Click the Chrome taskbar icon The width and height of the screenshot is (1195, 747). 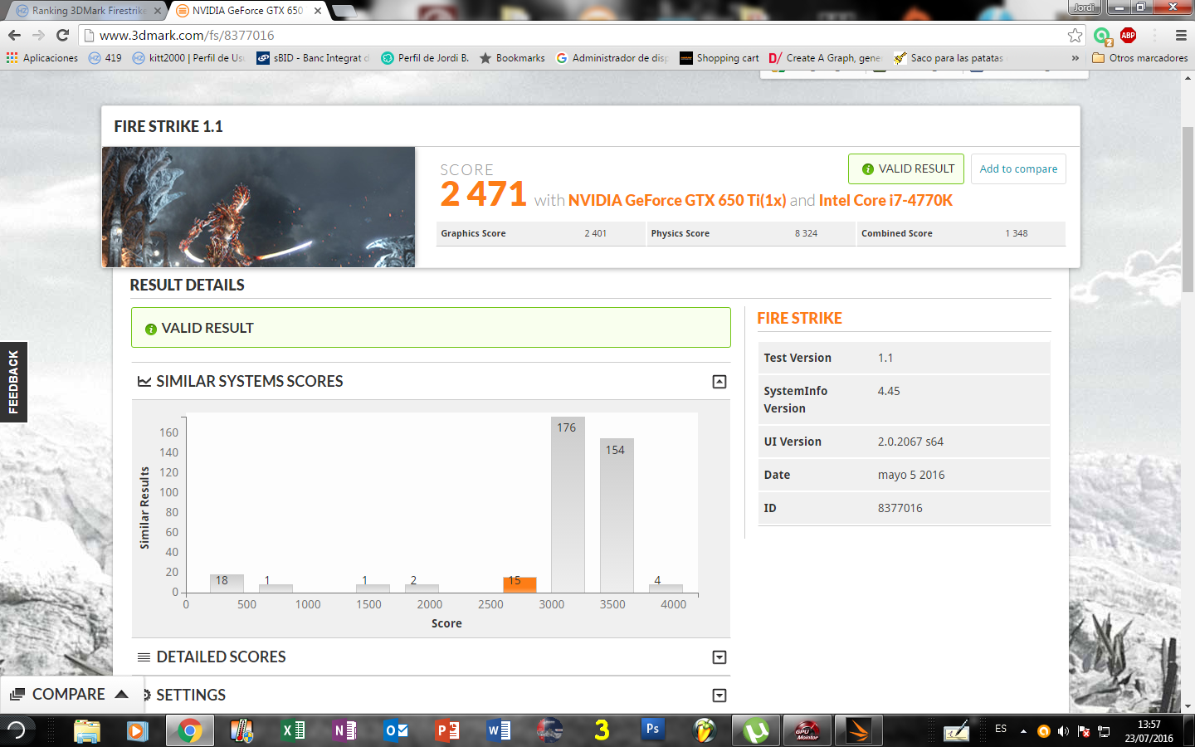point(189,730)
